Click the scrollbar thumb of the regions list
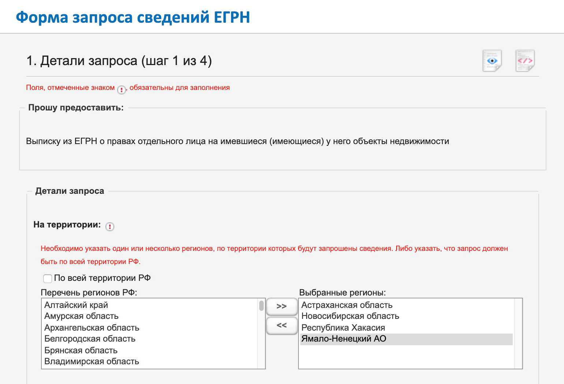 pos(261,305)
